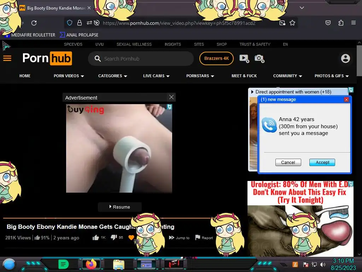Open the Action Center flag tray icon

coord(306,265)
